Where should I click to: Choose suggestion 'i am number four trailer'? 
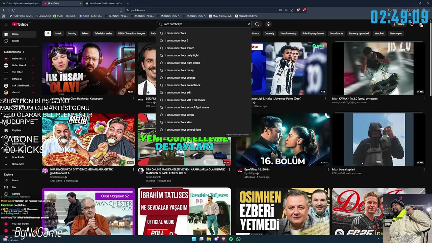click(204, 48)
